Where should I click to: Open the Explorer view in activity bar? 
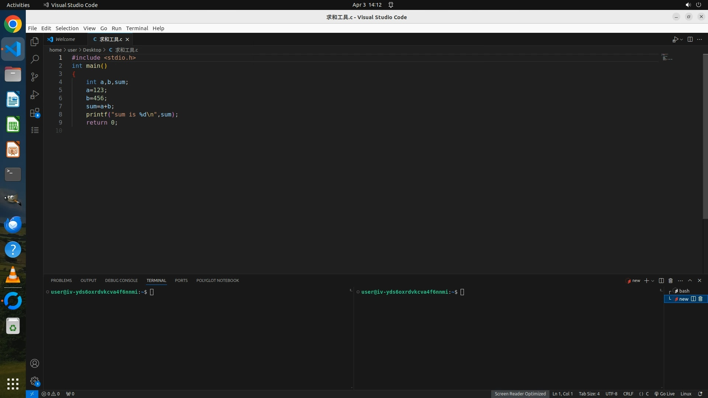coord(35,42)
